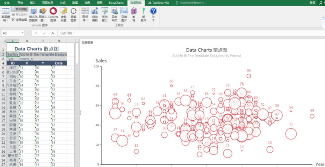Click the insert function fx icon
The height and width of the screenshot is (167, 325).
[x=53, y=33]
